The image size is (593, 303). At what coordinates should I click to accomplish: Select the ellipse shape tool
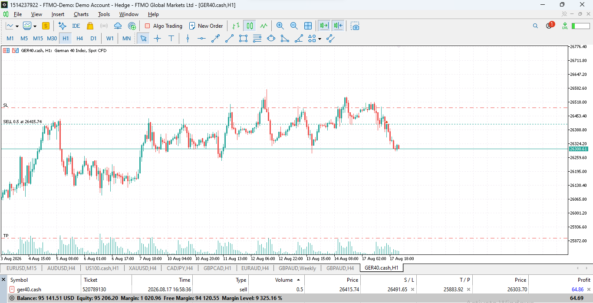coord(271,39)
